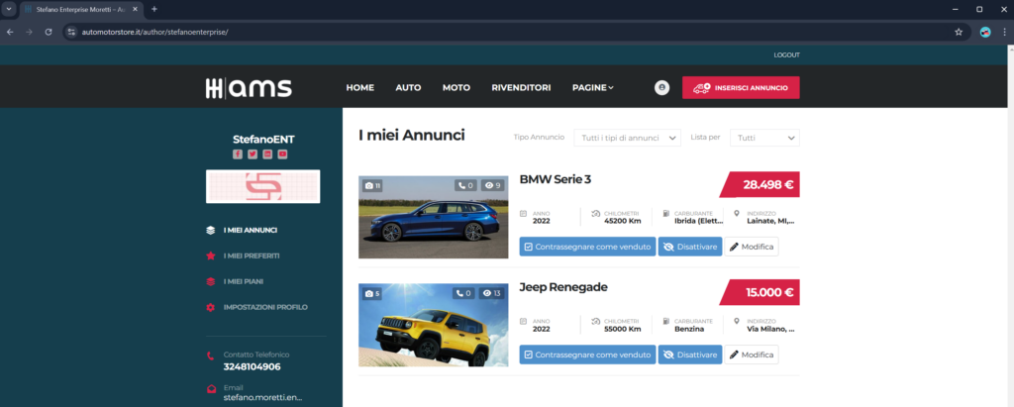Go to HOME in the navigation
1014x407 pixels.
360,87
